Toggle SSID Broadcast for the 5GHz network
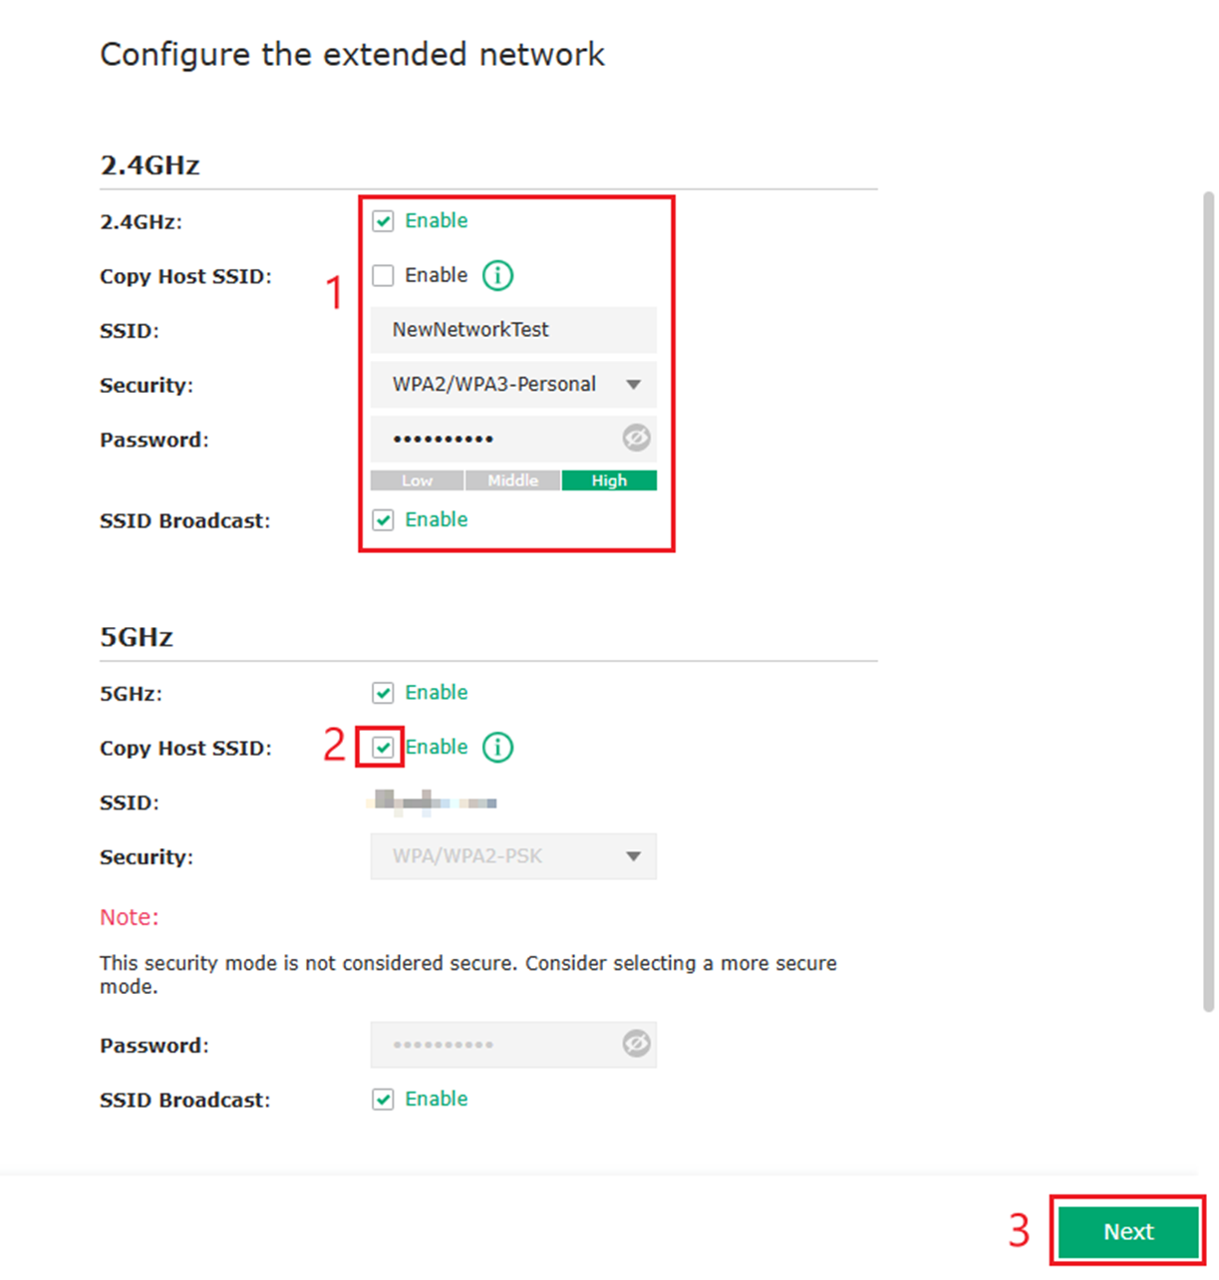Screen dimensions: 1219x1280 [x=383, y=1099]
